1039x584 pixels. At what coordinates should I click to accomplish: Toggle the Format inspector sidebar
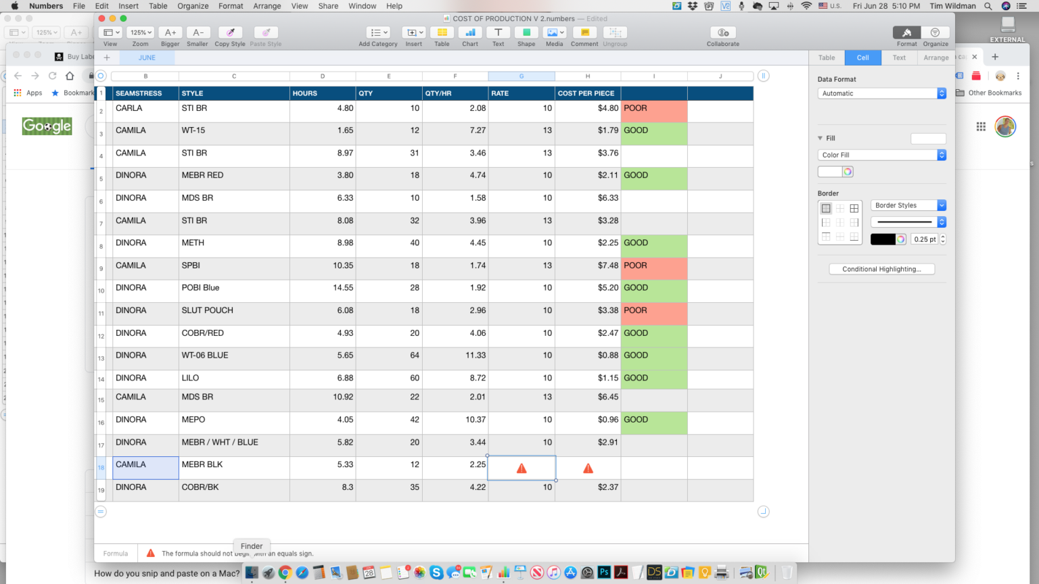[x=906, y=33]
